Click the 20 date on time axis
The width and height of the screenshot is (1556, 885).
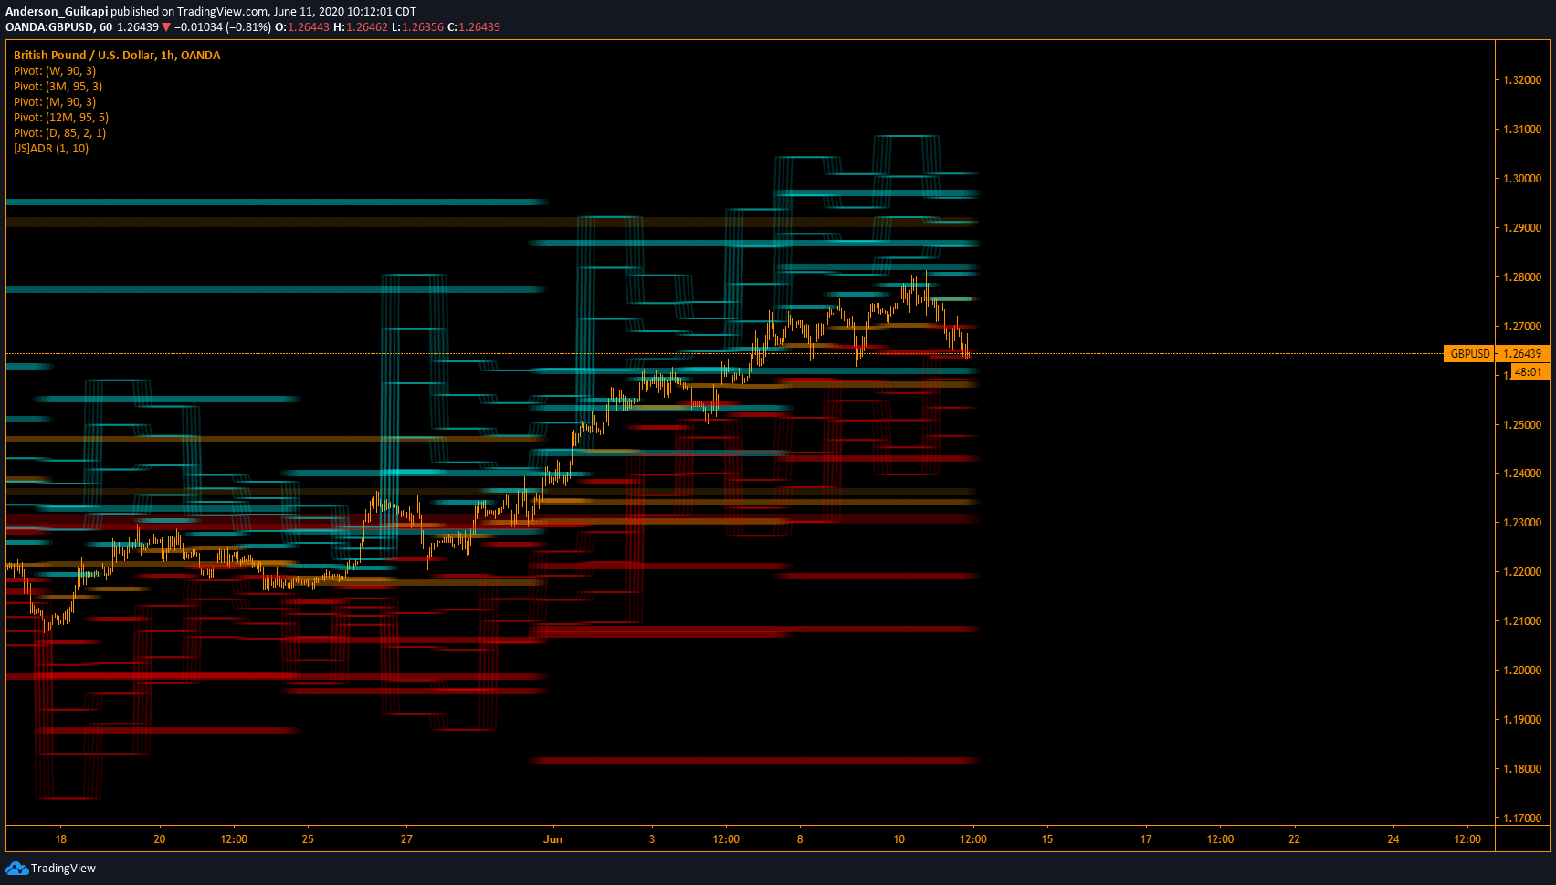(x=160, y=839)
